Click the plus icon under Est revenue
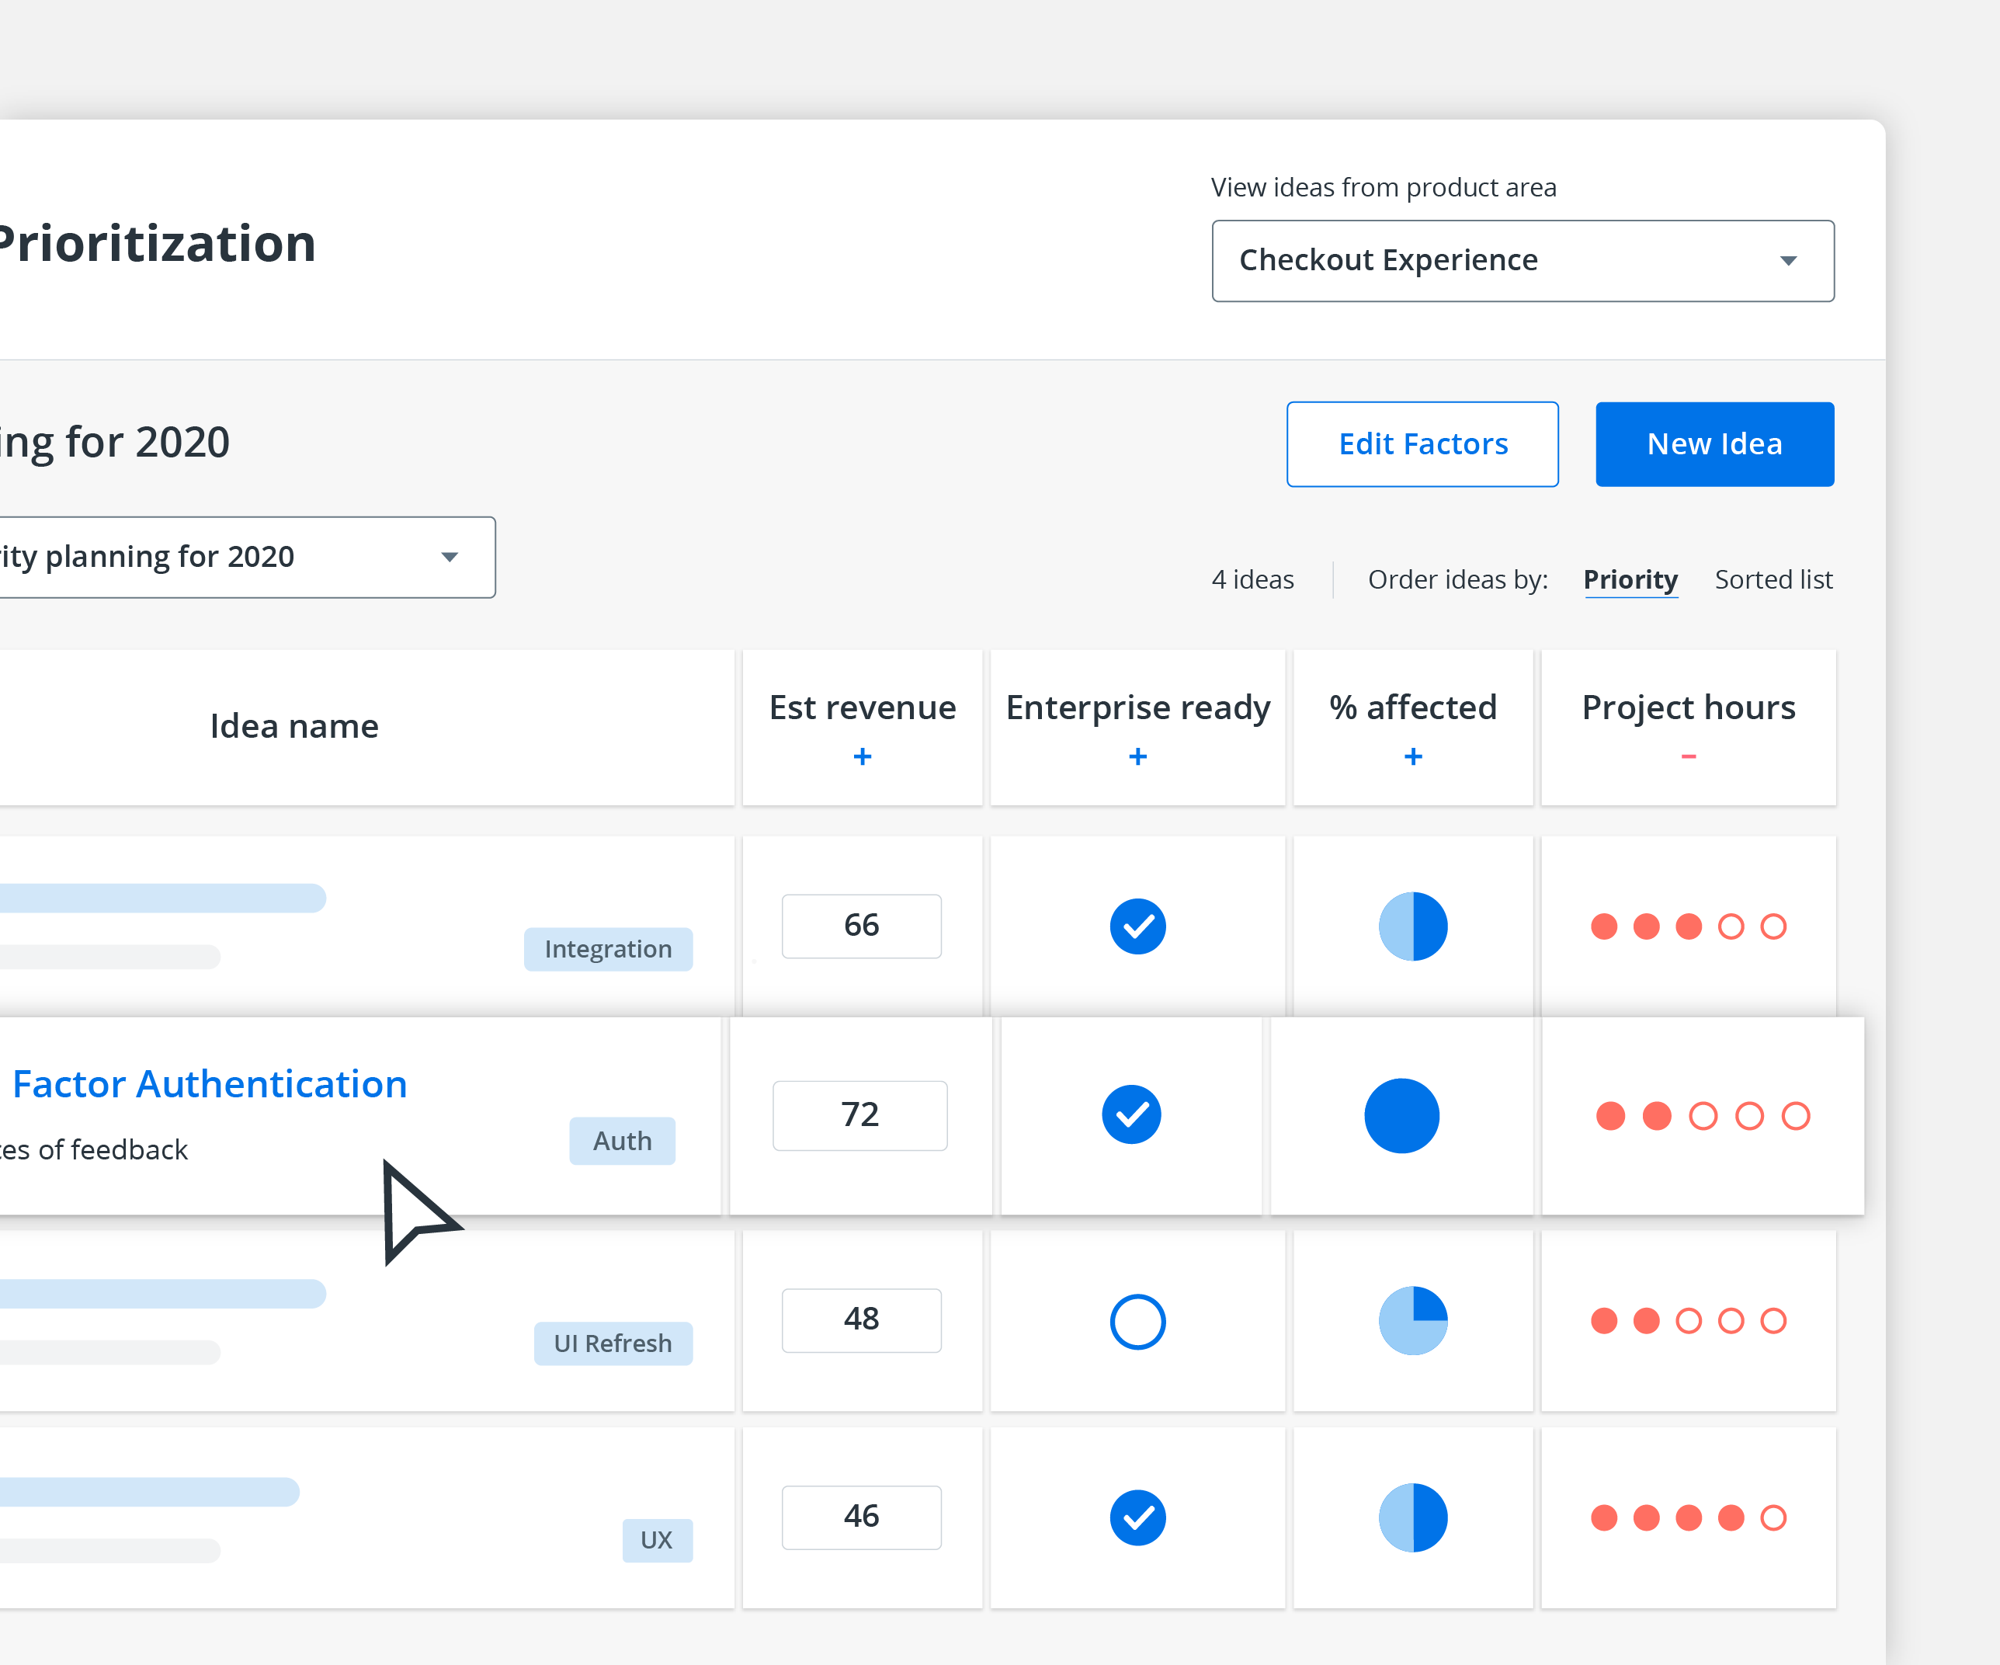Viewport: 2000px width, 1665px height. [x=862, y=756]
